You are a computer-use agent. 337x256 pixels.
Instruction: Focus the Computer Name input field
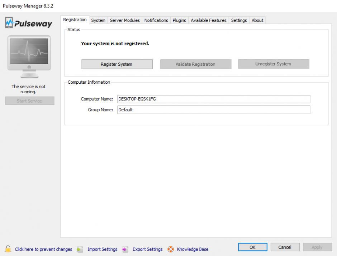pyautogui.click(x=214, y=99)
